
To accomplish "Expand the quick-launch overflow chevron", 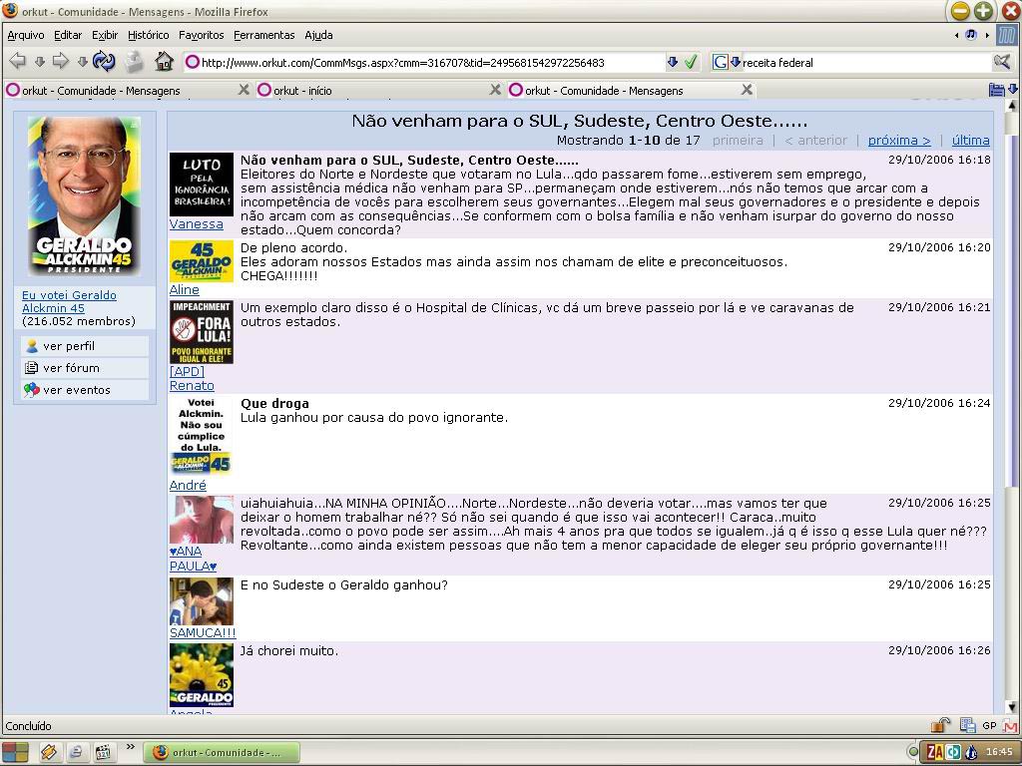I will tap(131, 746).
